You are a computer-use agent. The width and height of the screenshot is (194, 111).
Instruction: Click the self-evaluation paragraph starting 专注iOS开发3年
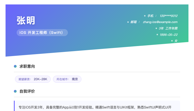[x=95, y=107]
